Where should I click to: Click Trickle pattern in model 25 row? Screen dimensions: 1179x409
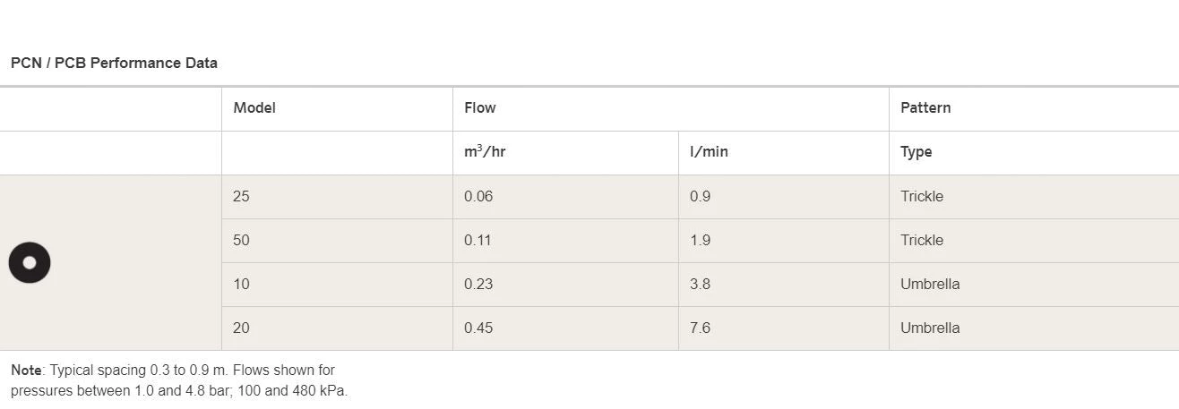tap(922, 197)
